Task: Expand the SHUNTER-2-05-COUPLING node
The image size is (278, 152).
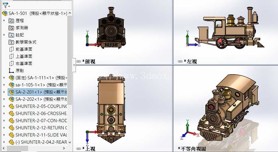Action: [x=4, y=106]
